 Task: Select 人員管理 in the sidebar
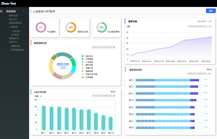coord(13,27)
